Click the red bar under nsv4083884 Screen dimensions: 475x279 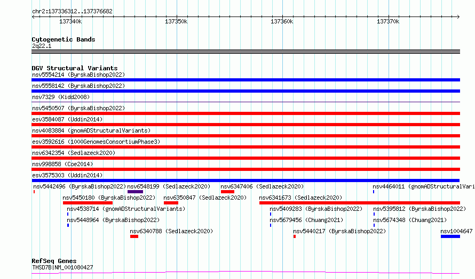[246, 136]
